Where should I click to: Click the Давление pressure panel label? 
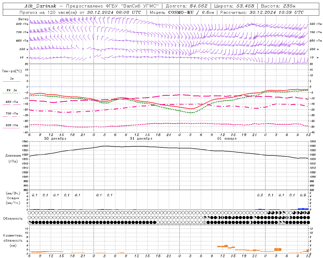tap(13, 156)
